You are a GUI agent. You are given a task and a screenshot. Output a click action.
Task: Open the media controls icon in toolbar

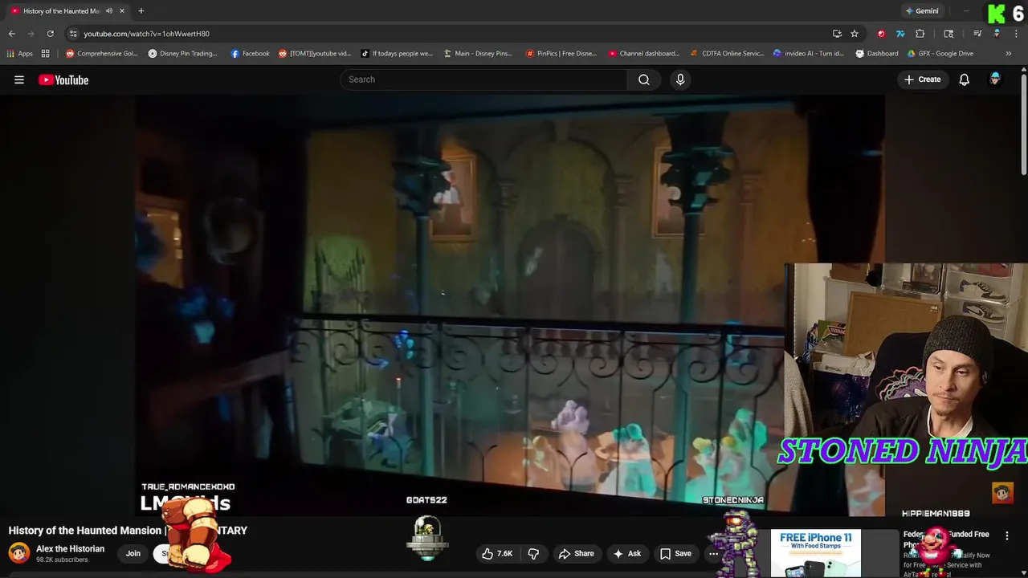[x=977, y=34]
